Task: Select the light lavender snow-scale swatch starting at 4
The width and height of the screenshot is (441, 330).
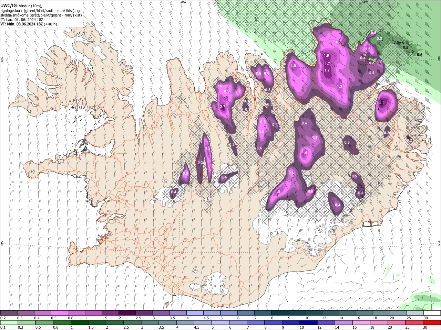Action: (195, 313)
